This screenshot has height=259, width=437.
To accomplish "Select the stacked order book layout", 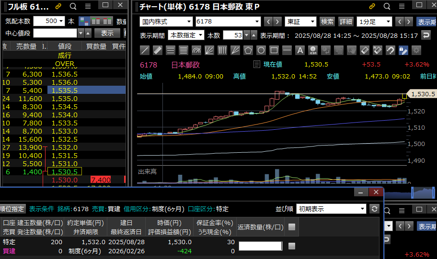I will pyautogui.click(x=84, y=21).
